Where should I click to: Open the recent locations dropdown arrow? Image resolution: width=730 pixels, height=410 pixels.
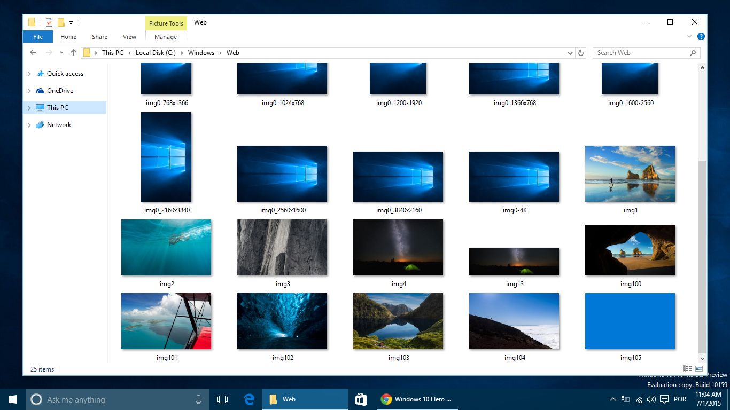coord(62,53)
